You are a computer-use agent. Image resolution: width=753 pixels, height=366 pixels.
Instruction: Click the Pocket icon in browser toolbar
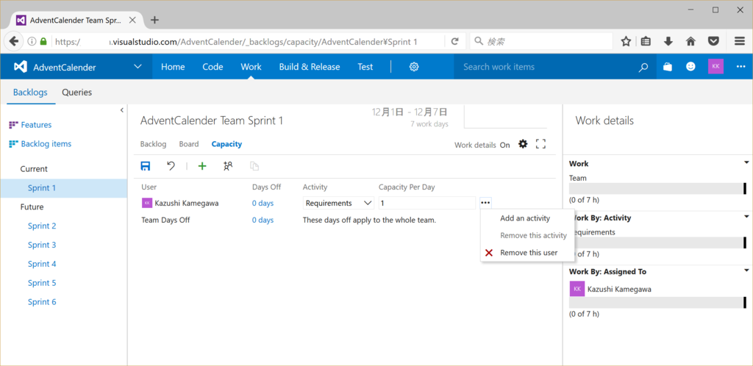pyautogui.click(x=714, y=42)
